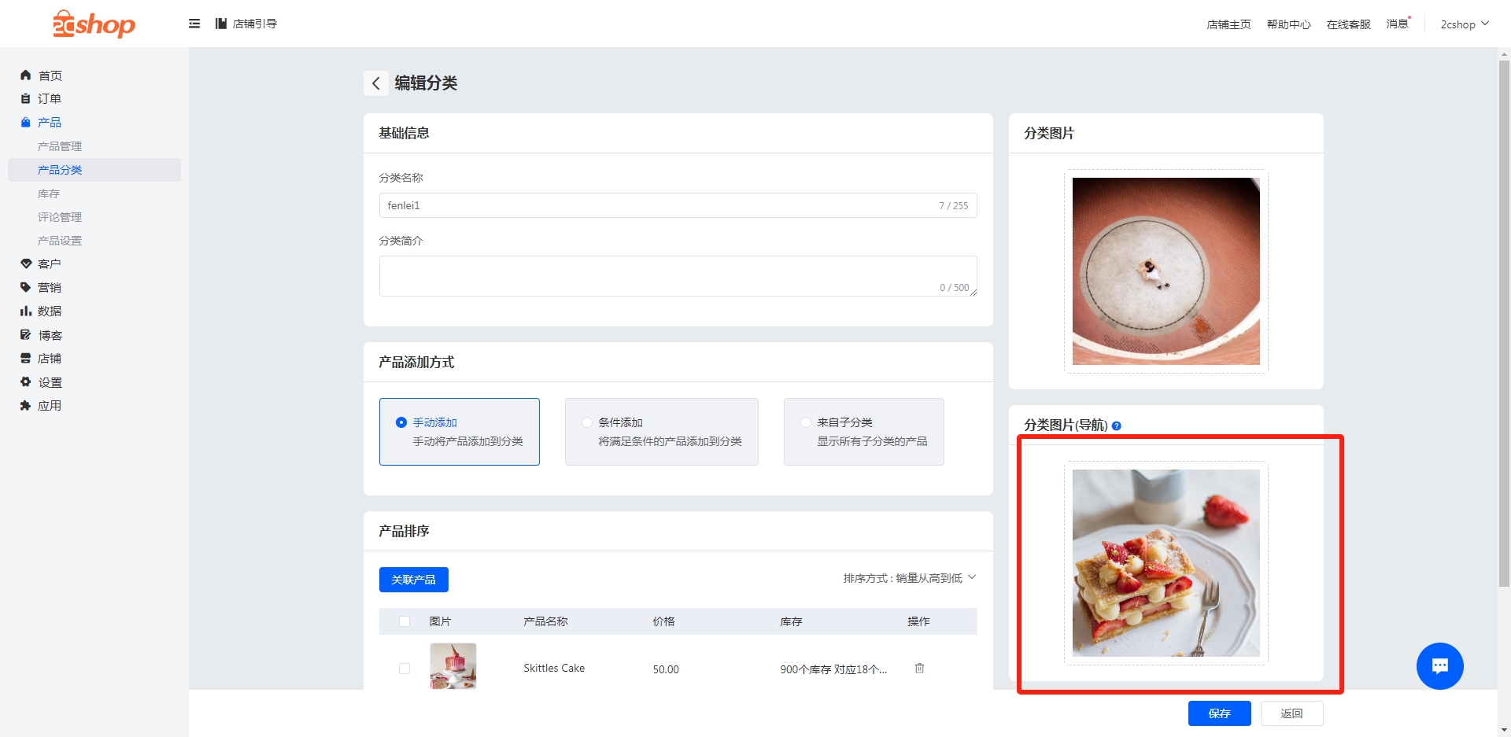Delete Skittles Cake with trash icon
The image size is (1511, 737).
919,668
